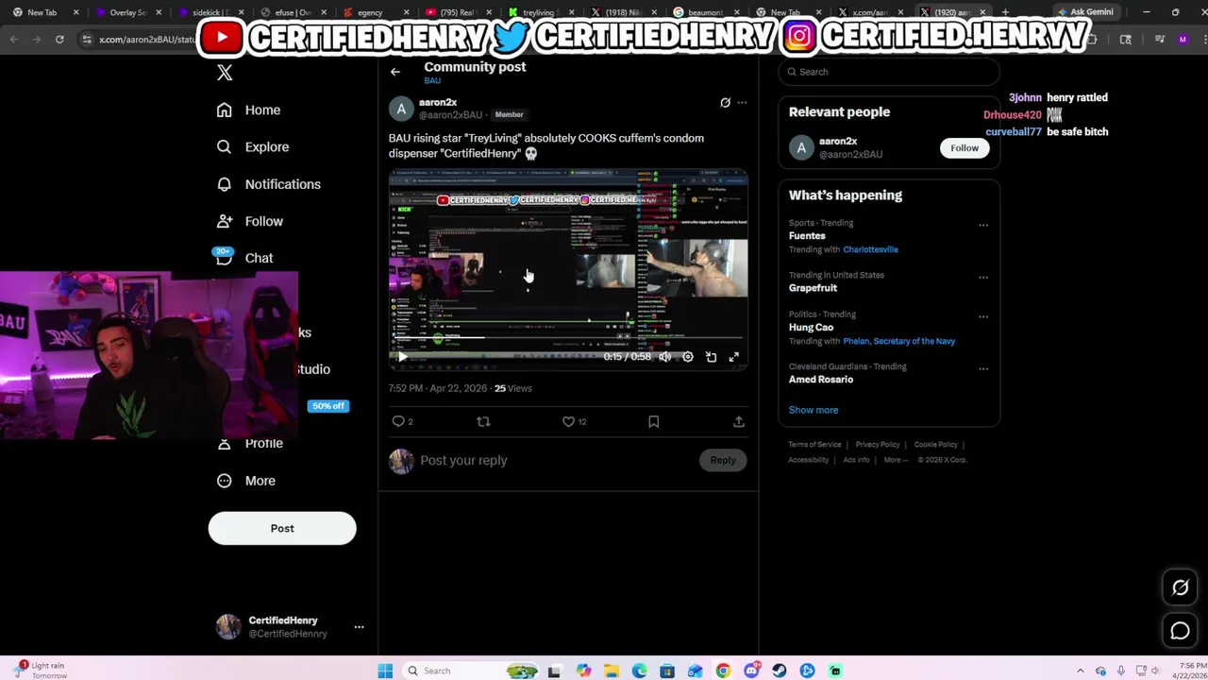Toggle video picture-in-picture icon

711,357
